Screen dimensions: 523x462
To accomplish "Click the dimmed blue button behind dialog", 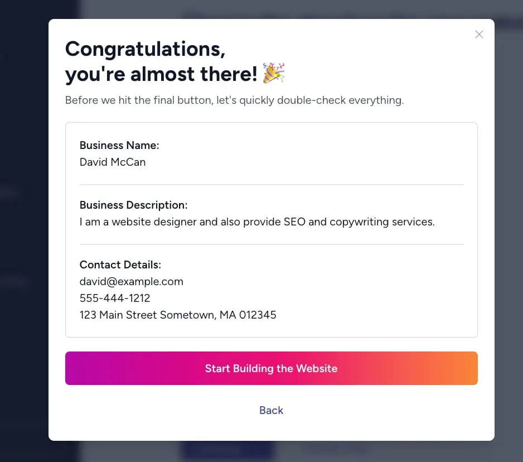I will coord(226,451).
